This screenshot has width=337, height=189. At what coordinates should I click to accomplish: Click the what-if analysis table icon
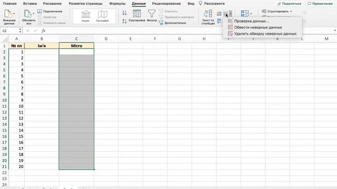point(244,14)
